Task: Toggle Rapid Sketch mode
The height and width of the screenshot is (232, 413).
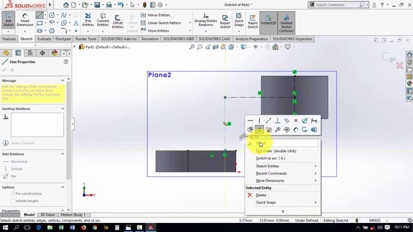Action: [x=252, y=21]
